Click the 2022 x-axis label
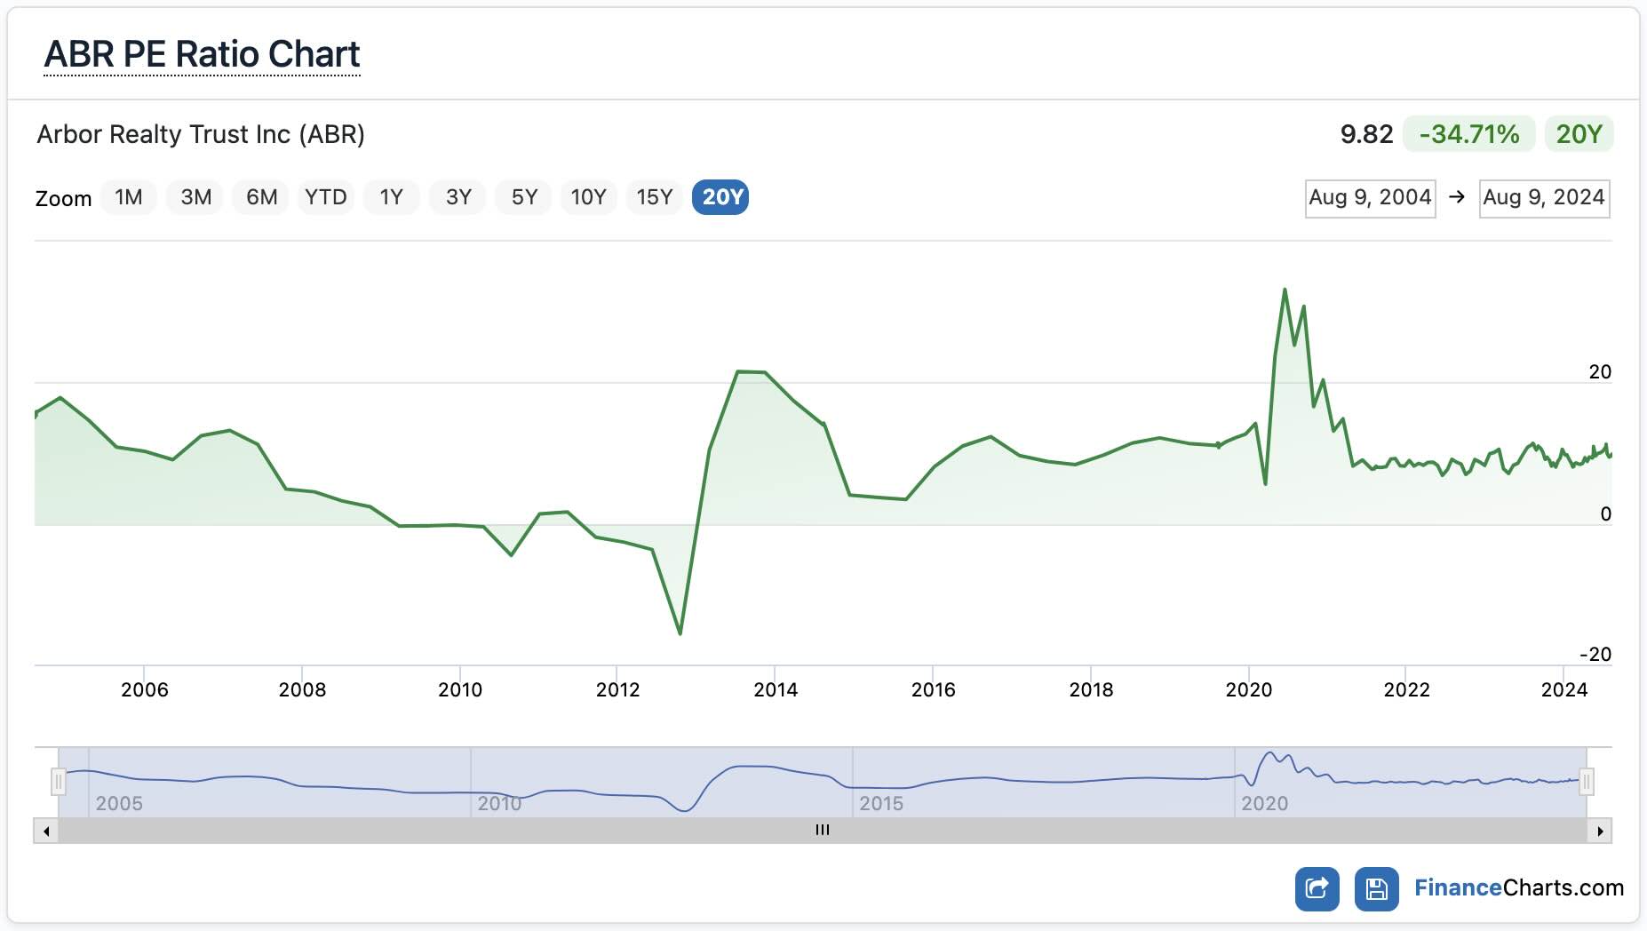Screen dimensions: 1647x931 click(1406, 689)
